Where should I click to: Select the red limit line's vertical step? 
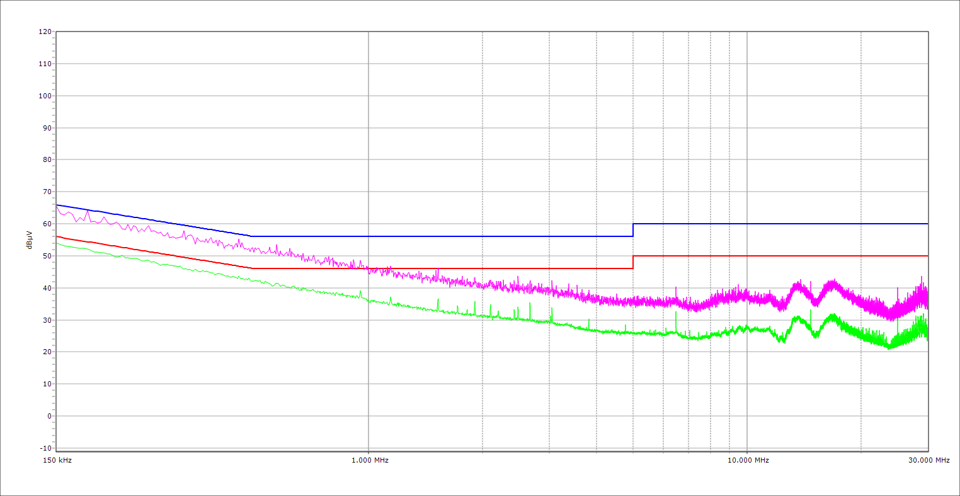[633, 262]
